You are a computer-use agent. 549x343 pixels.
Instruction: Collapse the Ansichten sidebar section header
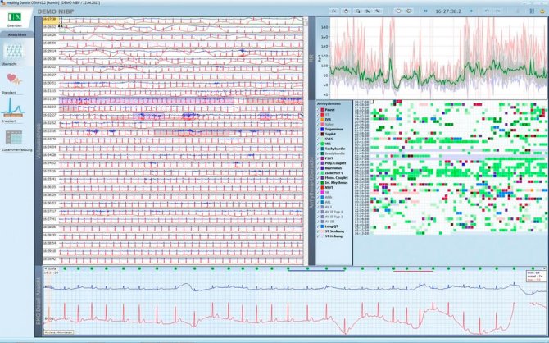point(16,36)
